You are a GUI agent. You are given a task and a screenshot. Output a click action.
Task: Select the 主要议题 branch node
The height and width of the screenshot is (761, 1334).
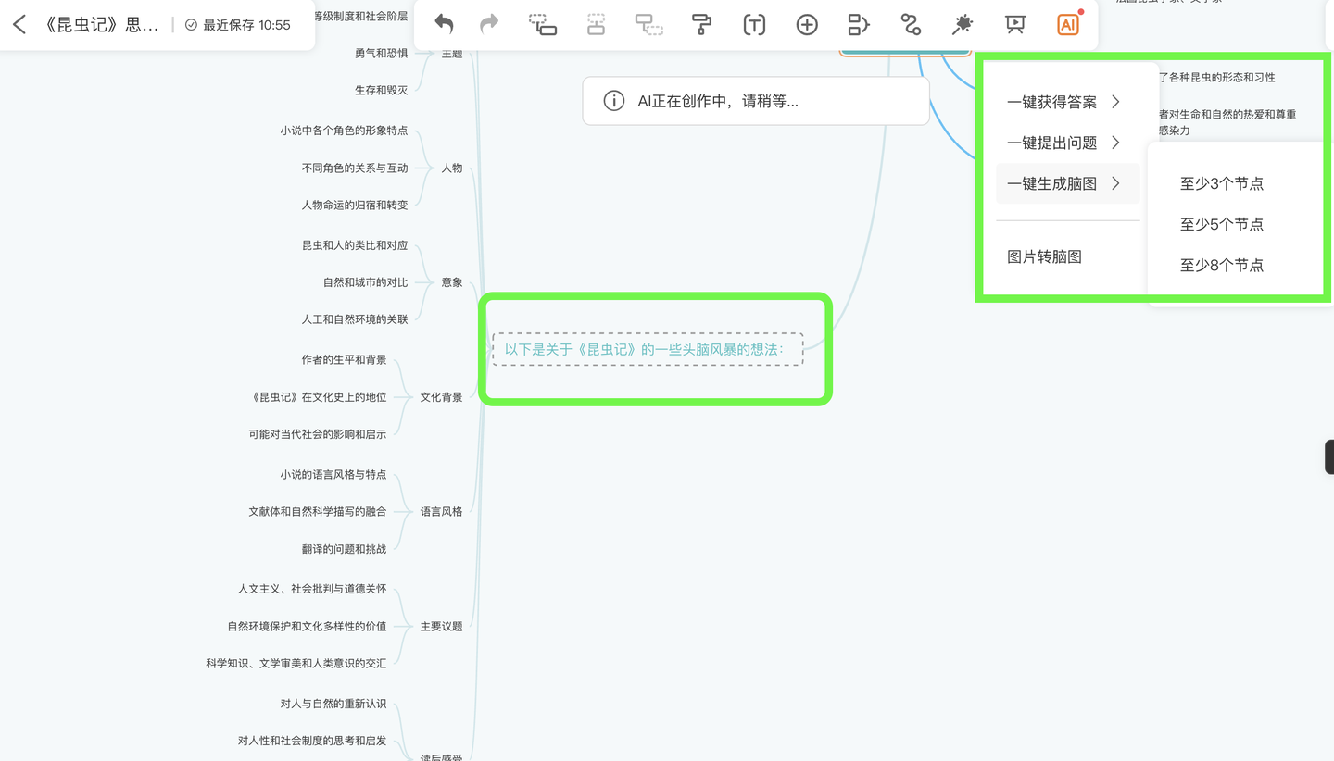pyautogui.click(x=441, y=626)
